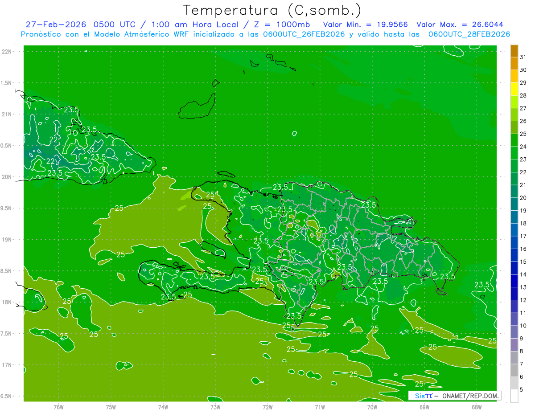
Task: Click the brown legend swatch above 31
Action: [514, 51]
